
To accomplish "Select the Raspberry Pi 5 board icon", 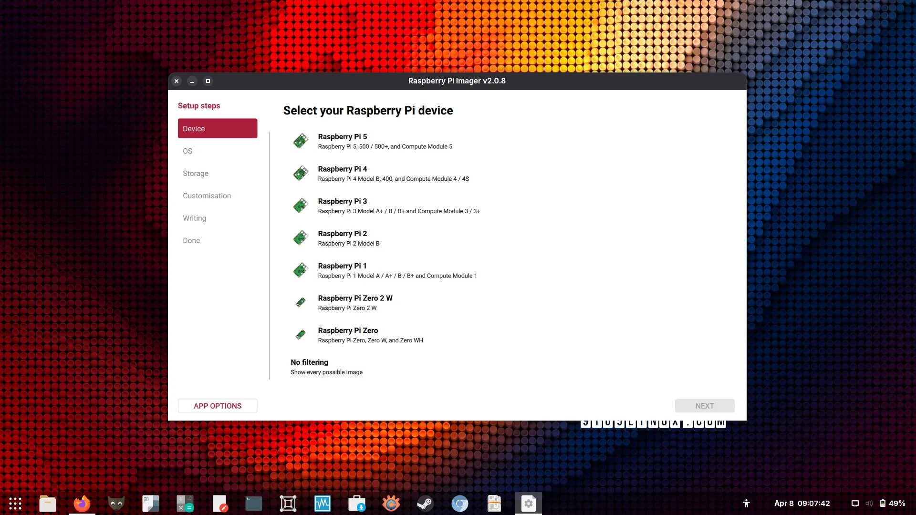I will (x=301, y=141).
